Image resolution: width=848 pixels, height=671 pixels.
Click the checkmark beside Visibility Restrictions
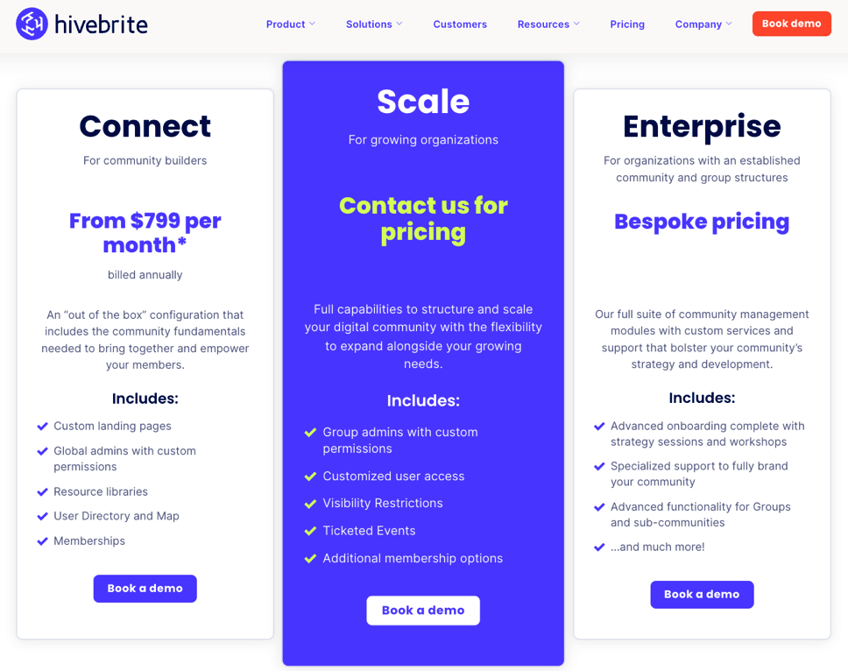tap(312, 503)
